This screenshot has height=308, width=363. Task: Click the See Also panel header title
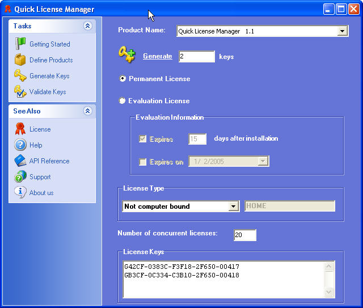pos(27,111)
